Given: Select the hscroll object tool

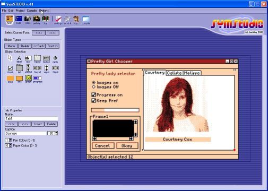Looking at the screenshot, I should click(x=37, y=69).
